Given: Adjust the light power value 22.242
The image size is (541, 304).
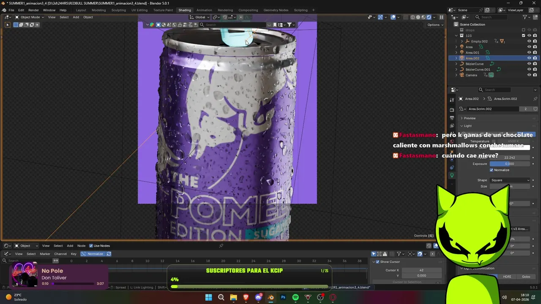Looking at the screenshot, I should [510, 157].
